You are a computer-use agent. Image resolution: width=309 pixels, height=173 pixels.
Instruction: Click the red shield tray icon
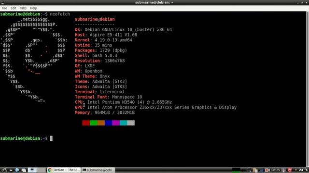tap(290, 170)
